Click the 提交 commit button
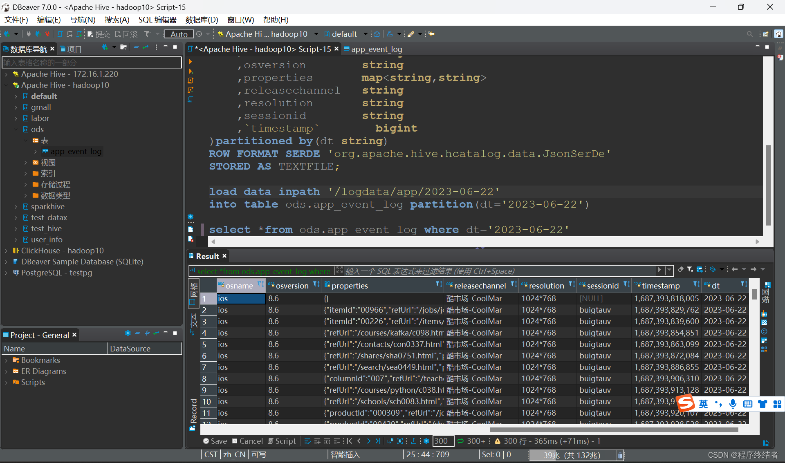 tap(99, 34)
